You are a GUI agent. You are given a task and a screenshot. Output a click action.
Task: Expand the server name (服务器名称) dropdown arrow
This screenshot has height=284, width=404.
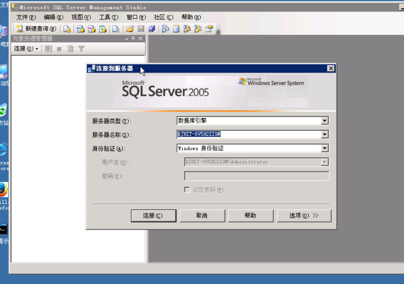point(325,134)
